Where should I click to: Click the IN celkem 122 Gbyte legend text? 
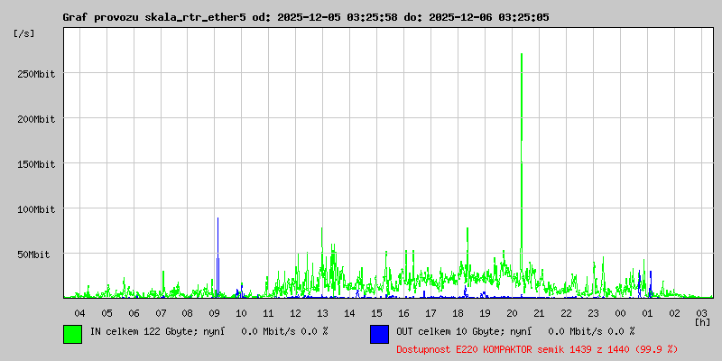click(208, 331)
